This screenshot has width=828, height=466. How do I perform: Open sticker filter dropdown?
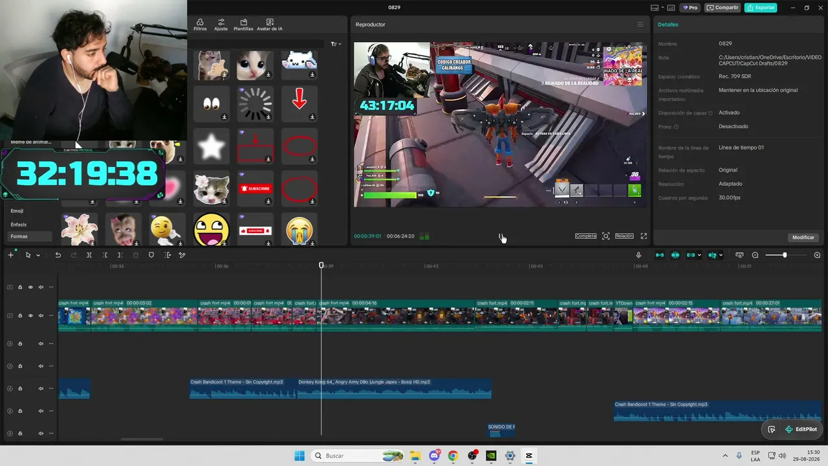tap(336, 44)
